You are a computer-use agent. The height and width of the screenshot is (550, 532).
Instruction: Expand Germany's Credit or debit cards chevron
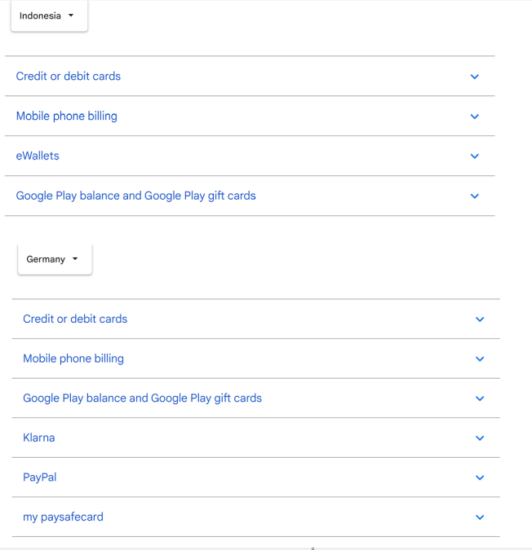point(480,319)
